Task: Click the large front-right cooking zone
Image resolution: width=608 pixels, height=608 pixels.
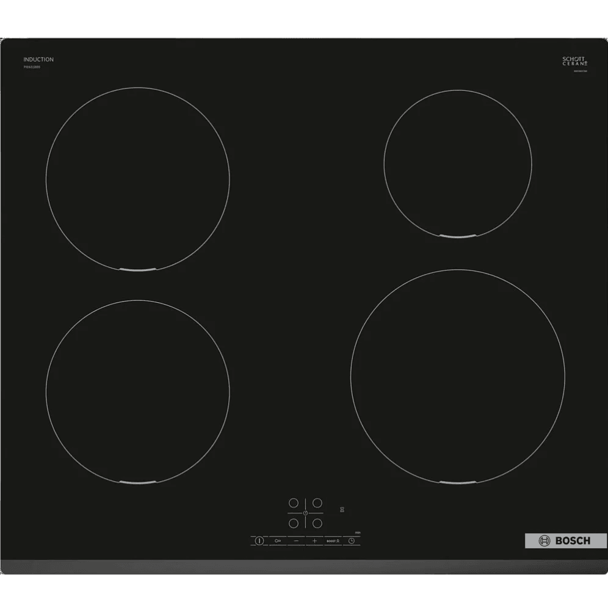Action: 458,377
